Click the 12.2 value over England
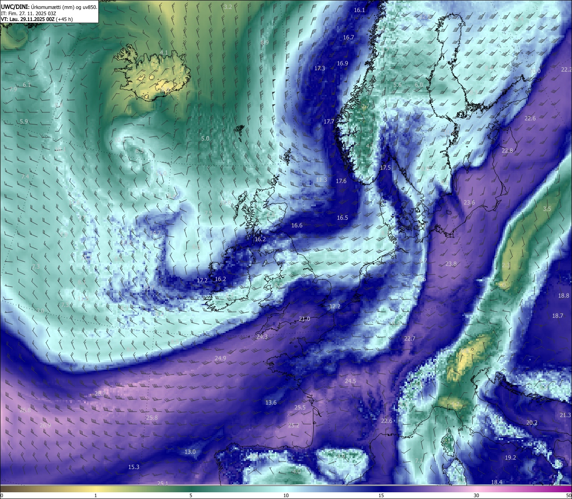Screen dimensions: 572x499 pos(335,307)
